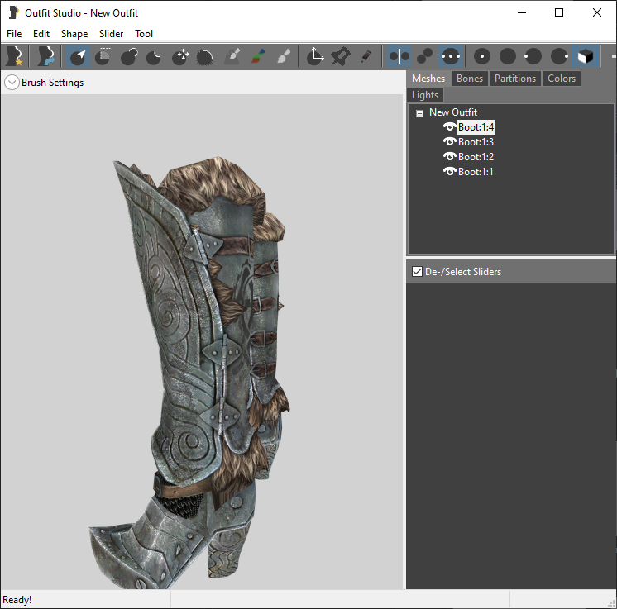The height and width of the screenshot is (609, 617).
Task: Hide the Boot:1:1 mesh
Action: [x=449, y=171]
